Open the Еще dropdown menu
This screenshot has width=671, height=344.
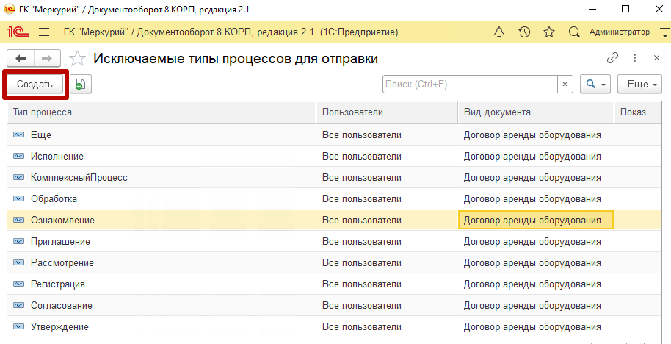pos(639,84)
